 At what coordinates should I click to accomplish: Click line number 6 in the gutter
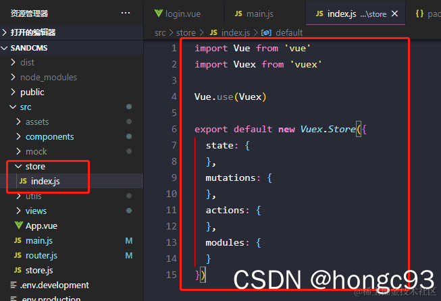tap(174, 130)
